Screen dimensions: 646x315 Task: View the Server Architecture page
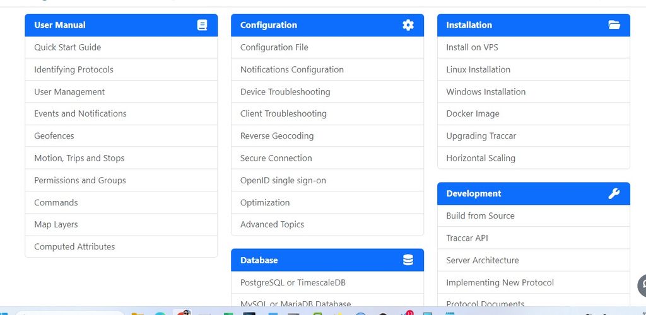coord(534,260)
